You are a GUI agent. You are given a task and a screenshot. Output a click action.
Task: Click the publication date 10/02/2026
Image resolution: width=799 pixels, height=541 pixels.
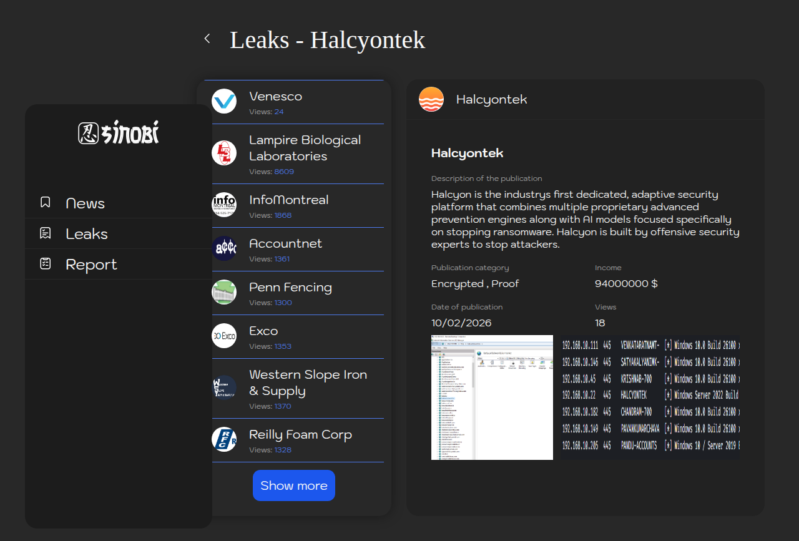[x=461, y=323]
